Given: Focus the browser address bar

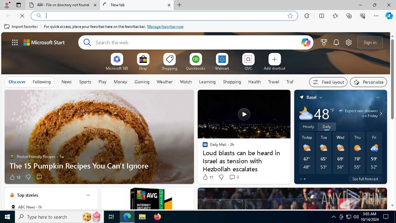Looking at the screenshot, I should click(164, 16).
